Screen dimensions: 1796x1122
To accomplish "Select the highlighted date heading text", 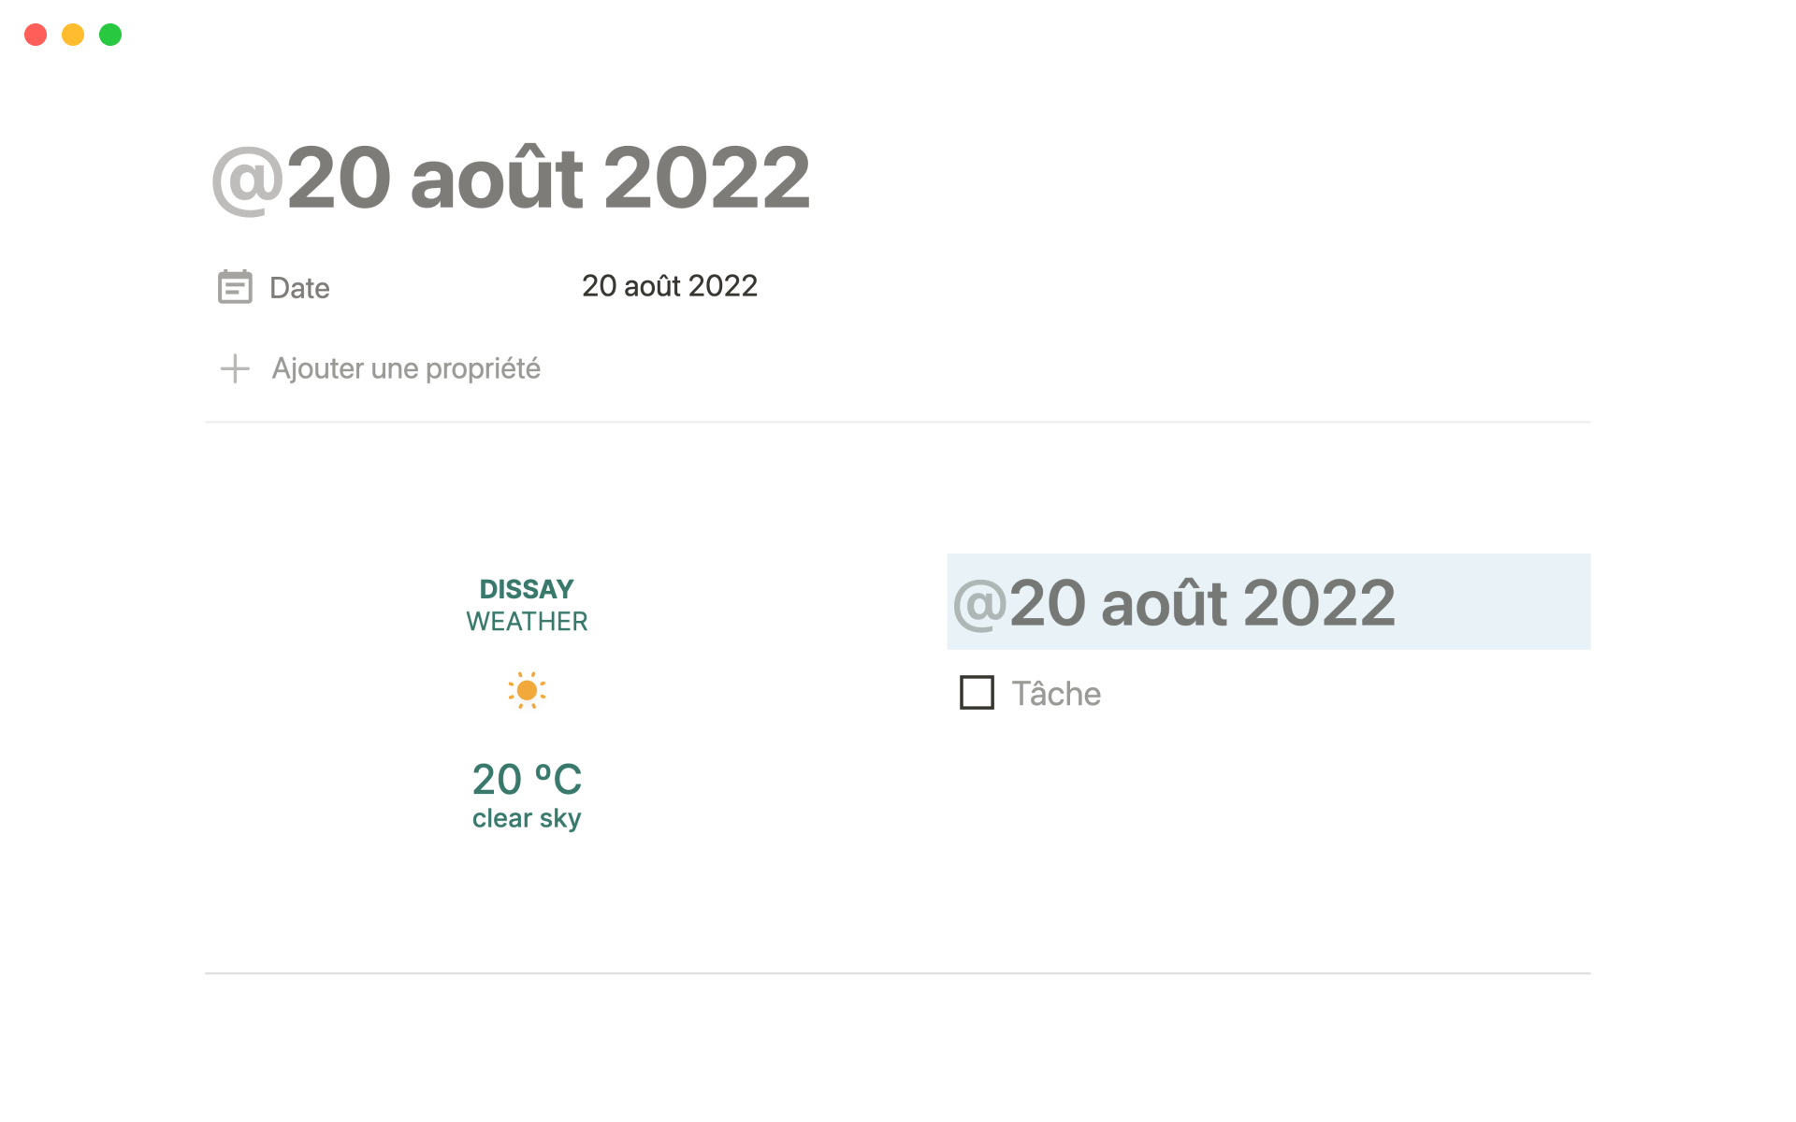I will tap(1202, 603).
